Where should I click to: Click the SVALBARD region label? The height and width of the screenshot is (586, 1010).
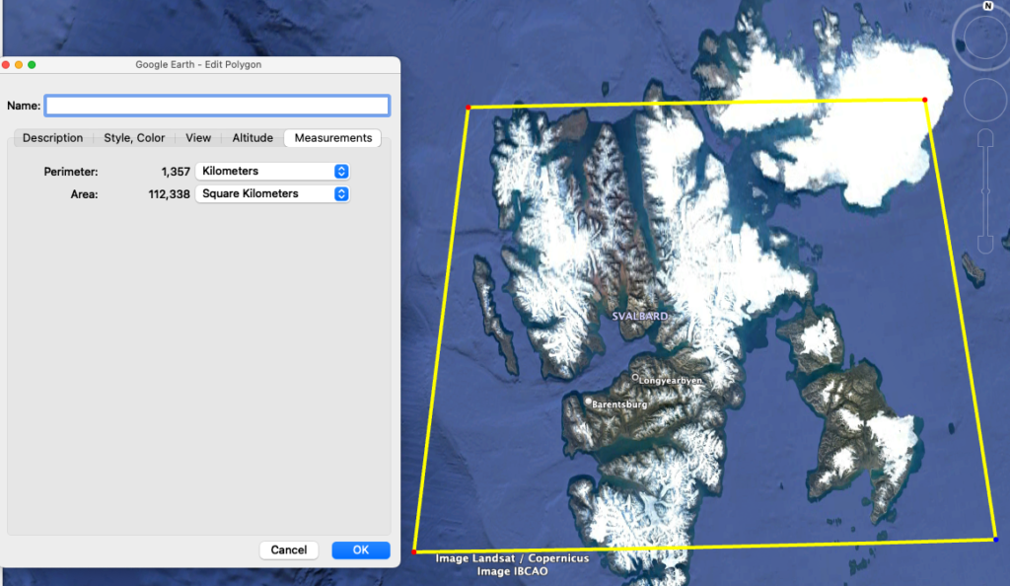(641, 314)
